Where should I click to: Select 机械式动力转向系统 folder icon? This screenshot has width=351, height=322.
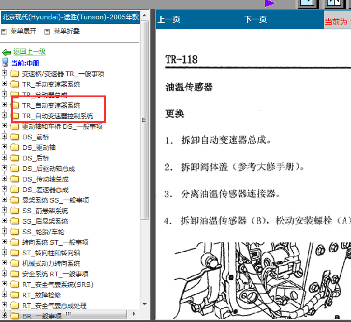pos(15,263)
